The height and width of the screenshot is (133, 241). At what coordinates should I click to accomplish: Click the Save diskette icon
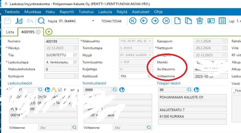click(8, 21)
